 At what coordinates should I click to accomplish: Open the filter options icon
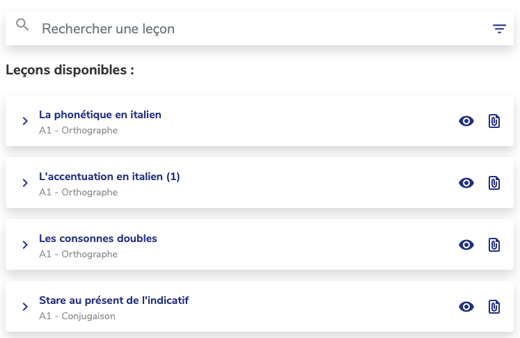499,29
